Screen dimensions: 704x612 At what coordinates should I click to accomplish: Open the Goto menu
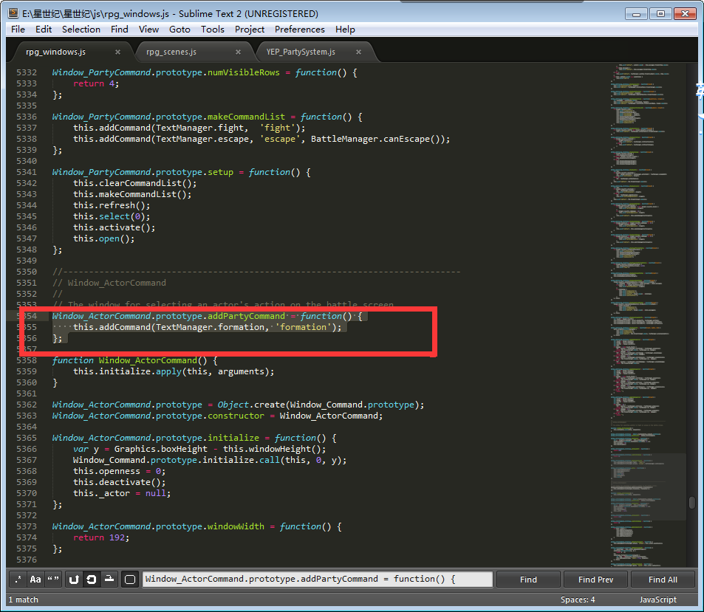[180, 30]
